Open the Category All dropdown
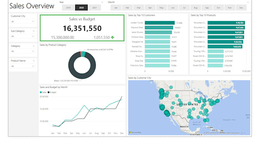This screenshot has height=153, width=265. (x=23, y=51)
